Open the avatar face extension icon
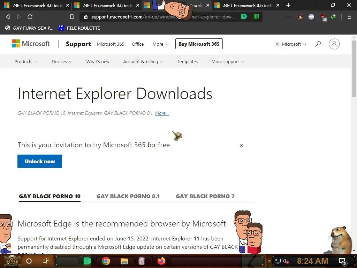The width and height of the screenshot is (357, 268). pos(300,17)
